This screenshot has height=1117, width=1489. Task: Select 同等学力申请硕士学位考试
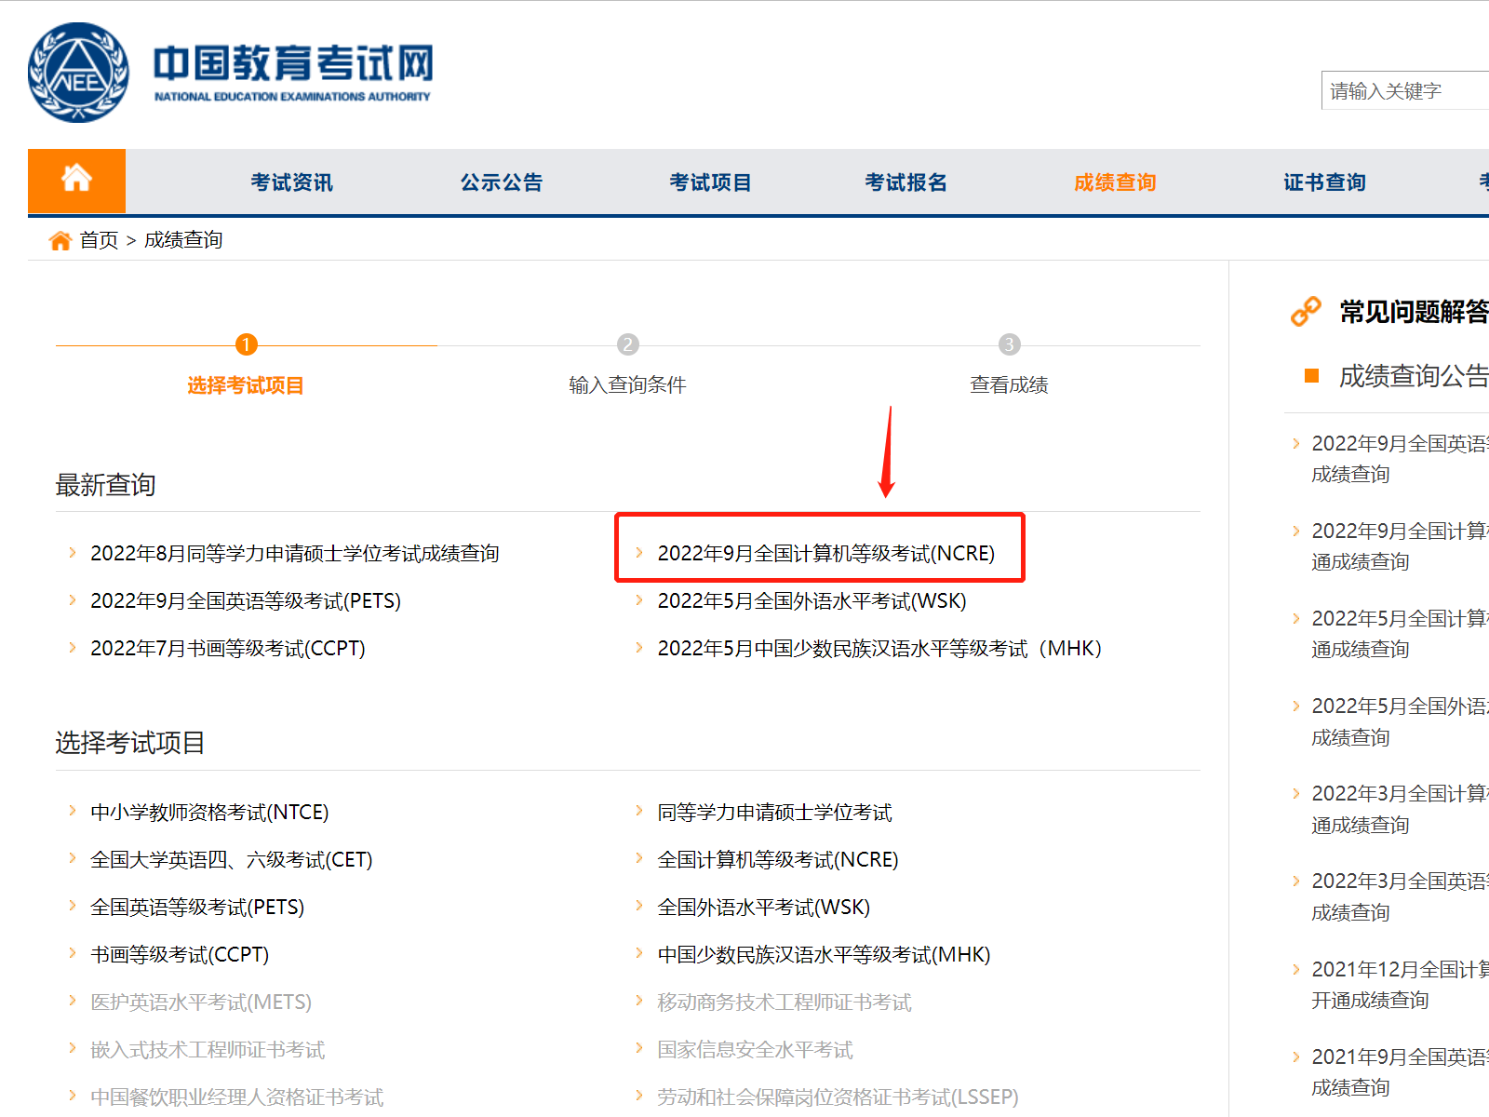(x=775, y=813)
